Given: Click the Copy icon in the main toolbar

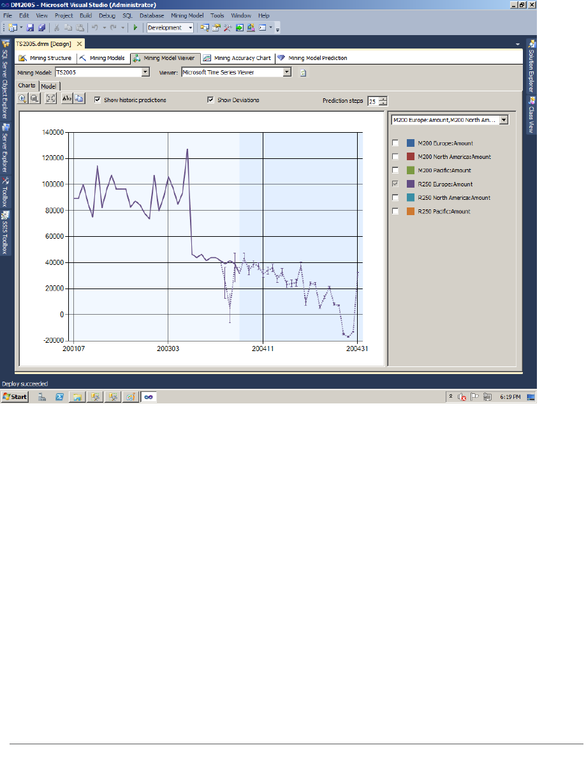Looking at the screenshot, I should 68,27.
